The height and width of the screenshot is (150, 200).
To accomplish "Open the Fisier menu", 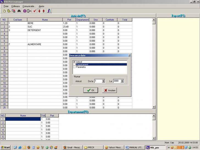I will click(6, 6).
